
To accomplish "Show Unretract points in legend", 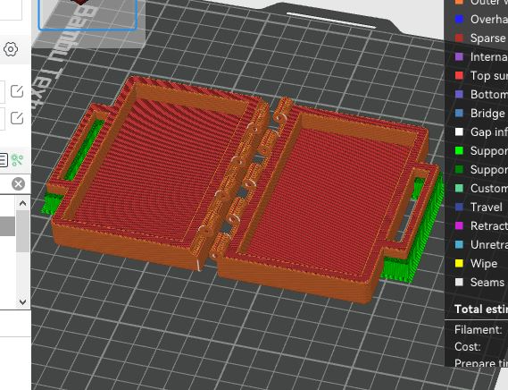I will [x=482, y=244].
